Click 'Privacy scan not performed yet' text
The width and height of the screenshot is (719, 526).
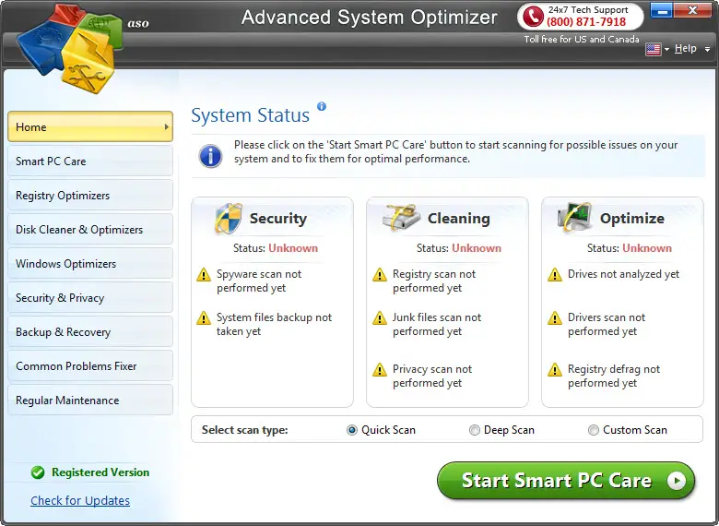click(x=432, y=376)
